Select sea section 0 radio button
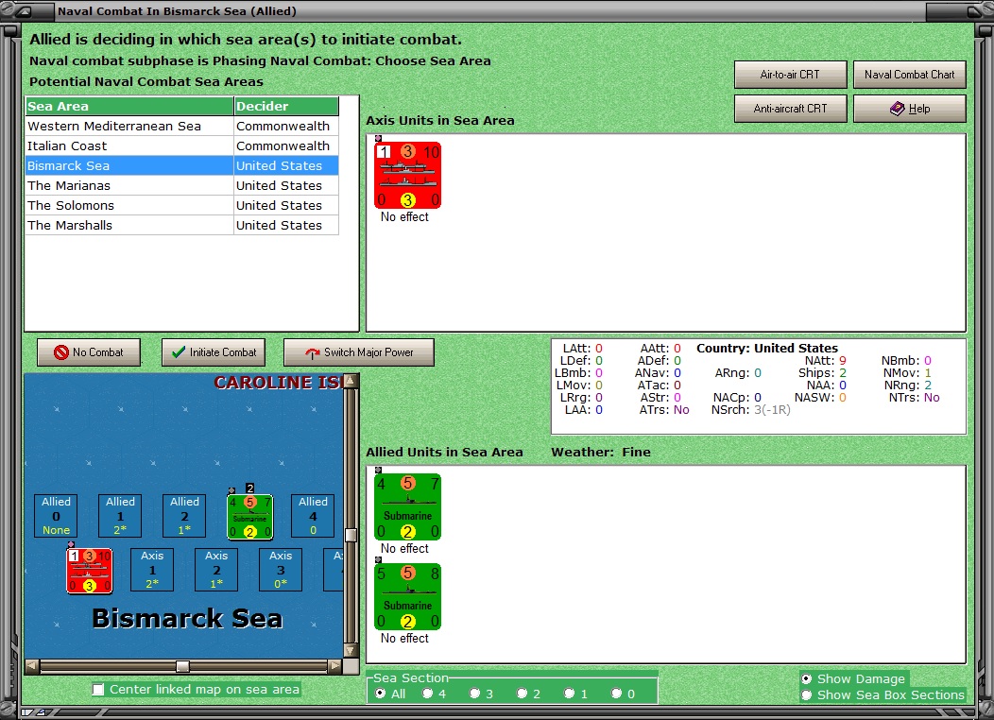The width and height of the screenshot is (994, 720). point(616,694)
